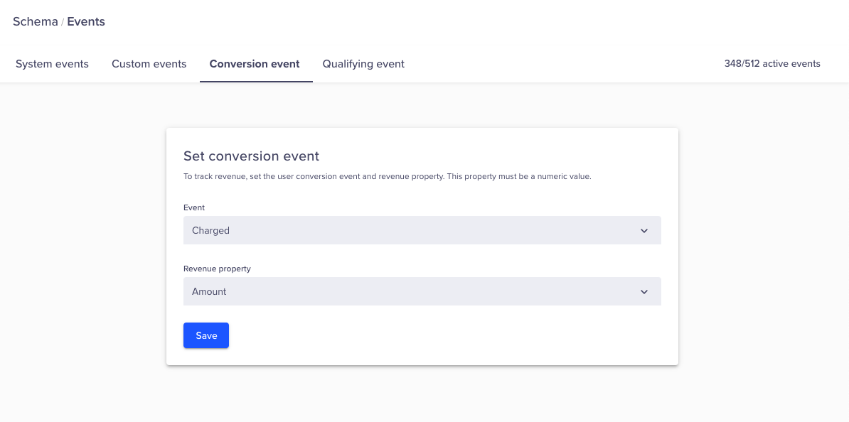Click the chevron icon in the Revenue property dropdown
This screenshot has height=422, width=849.
[x=644, y=292]
